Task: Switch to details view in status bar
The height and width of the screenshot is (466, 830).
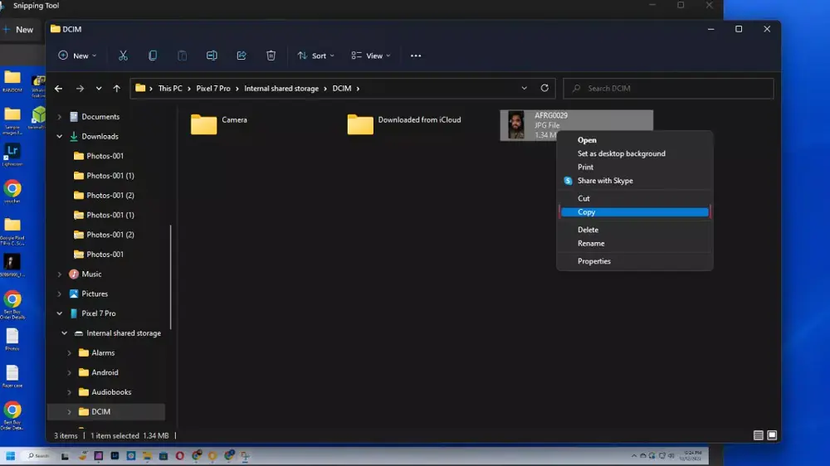Action: coord(759,435)
